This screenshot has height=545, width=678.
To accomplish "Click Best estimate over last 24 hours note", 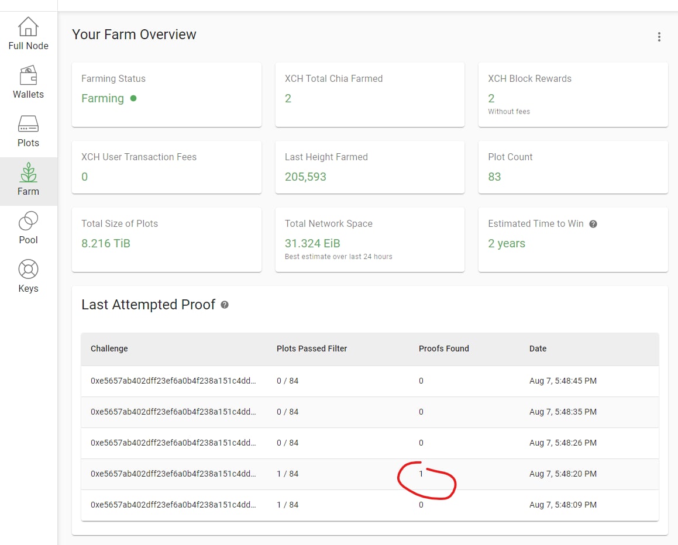I will [x=338, y=257].
